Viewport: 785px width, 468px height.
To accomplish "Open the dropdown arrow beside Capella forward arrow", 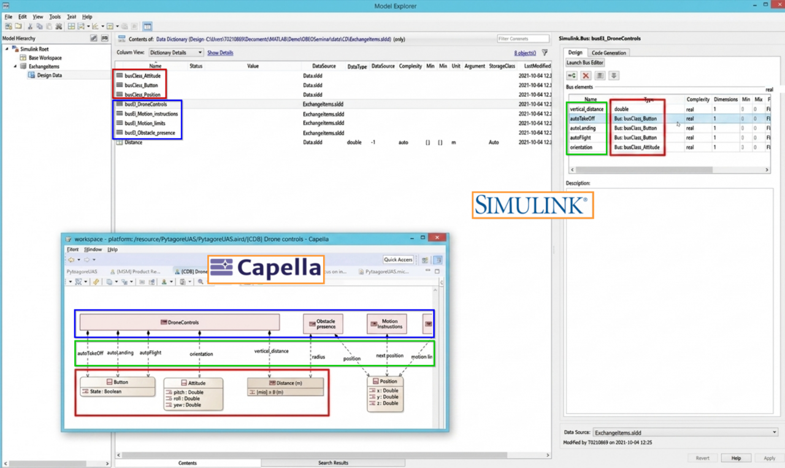I will 94,259.
